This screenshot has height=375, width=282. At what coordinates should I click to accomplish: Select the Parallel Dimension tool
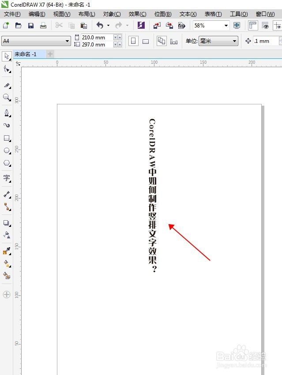7,194
